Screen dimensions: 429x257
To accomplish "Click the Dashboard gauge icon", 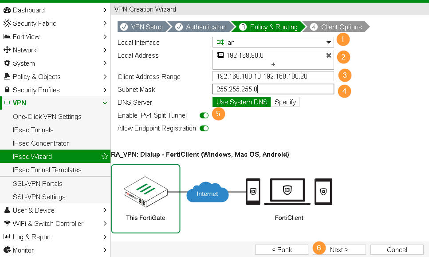I will point(7,10).
